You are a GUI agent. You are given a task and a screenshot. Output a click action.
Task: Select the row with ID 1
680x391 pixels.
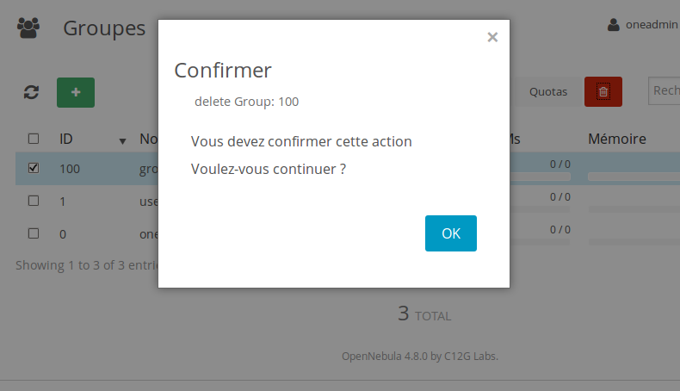pos(348,202)
